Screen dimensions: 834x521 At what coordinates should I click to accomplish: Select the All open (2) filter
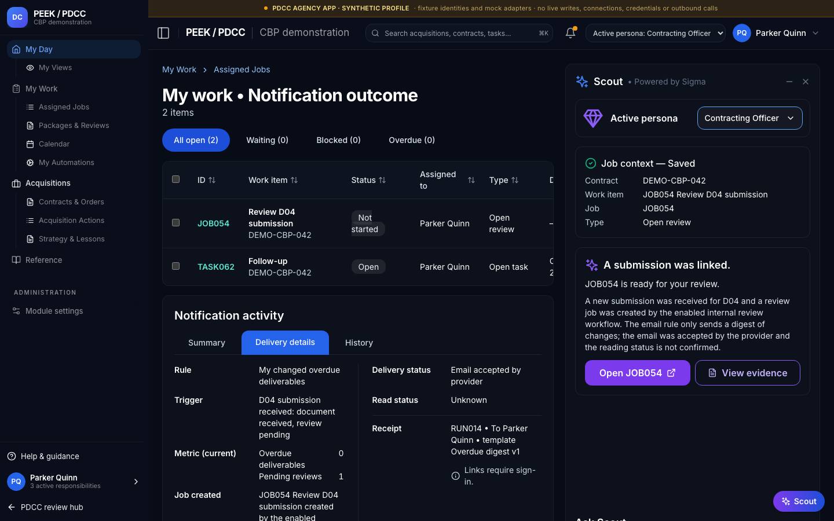[x=196, y=140]
